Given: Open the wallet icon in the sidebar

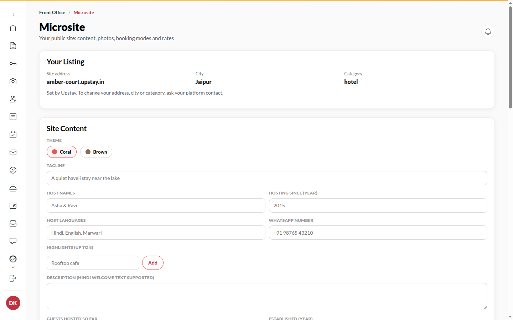Looking at the screenshot, I should coord(13,206).
